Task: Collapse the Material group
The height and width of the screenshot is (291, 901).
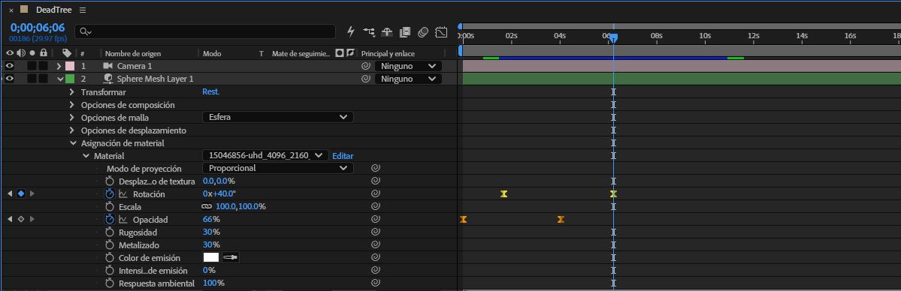Action: (x=86, y=155)
